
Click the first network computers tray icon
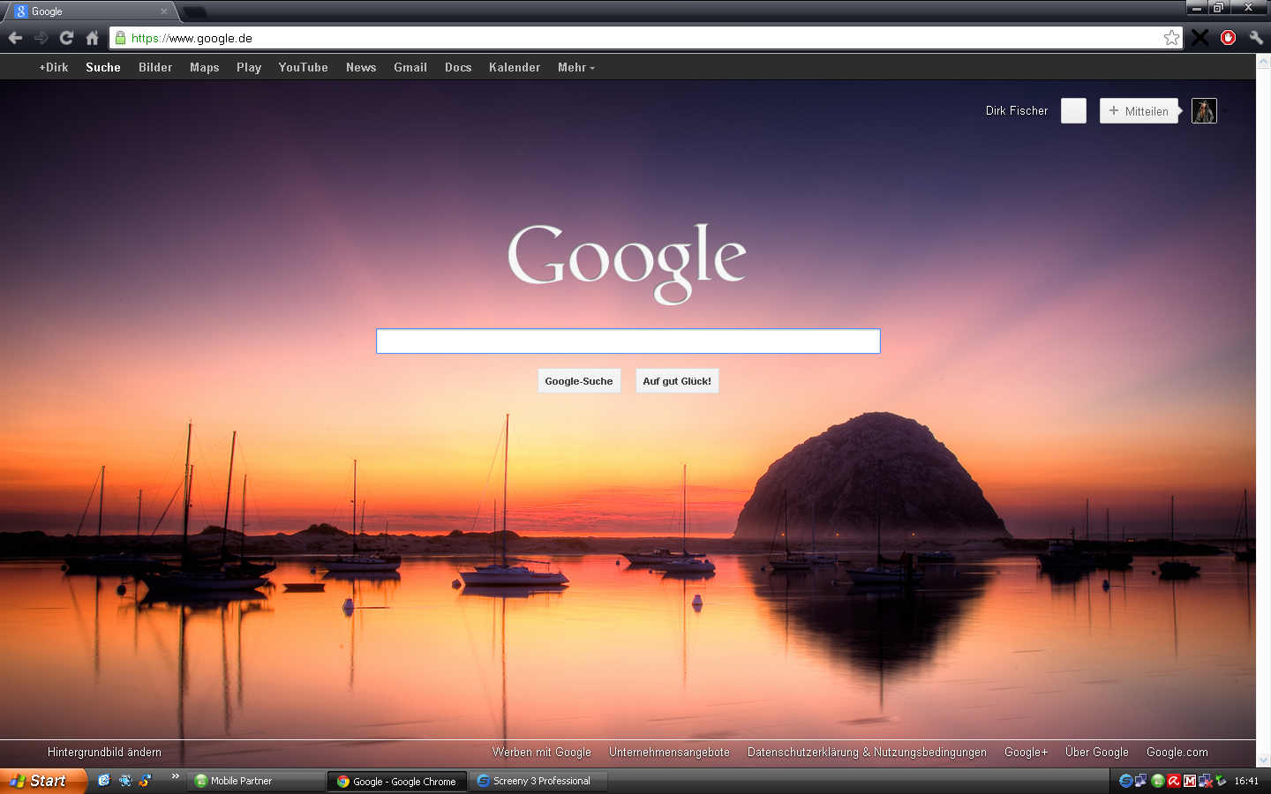1141,781
